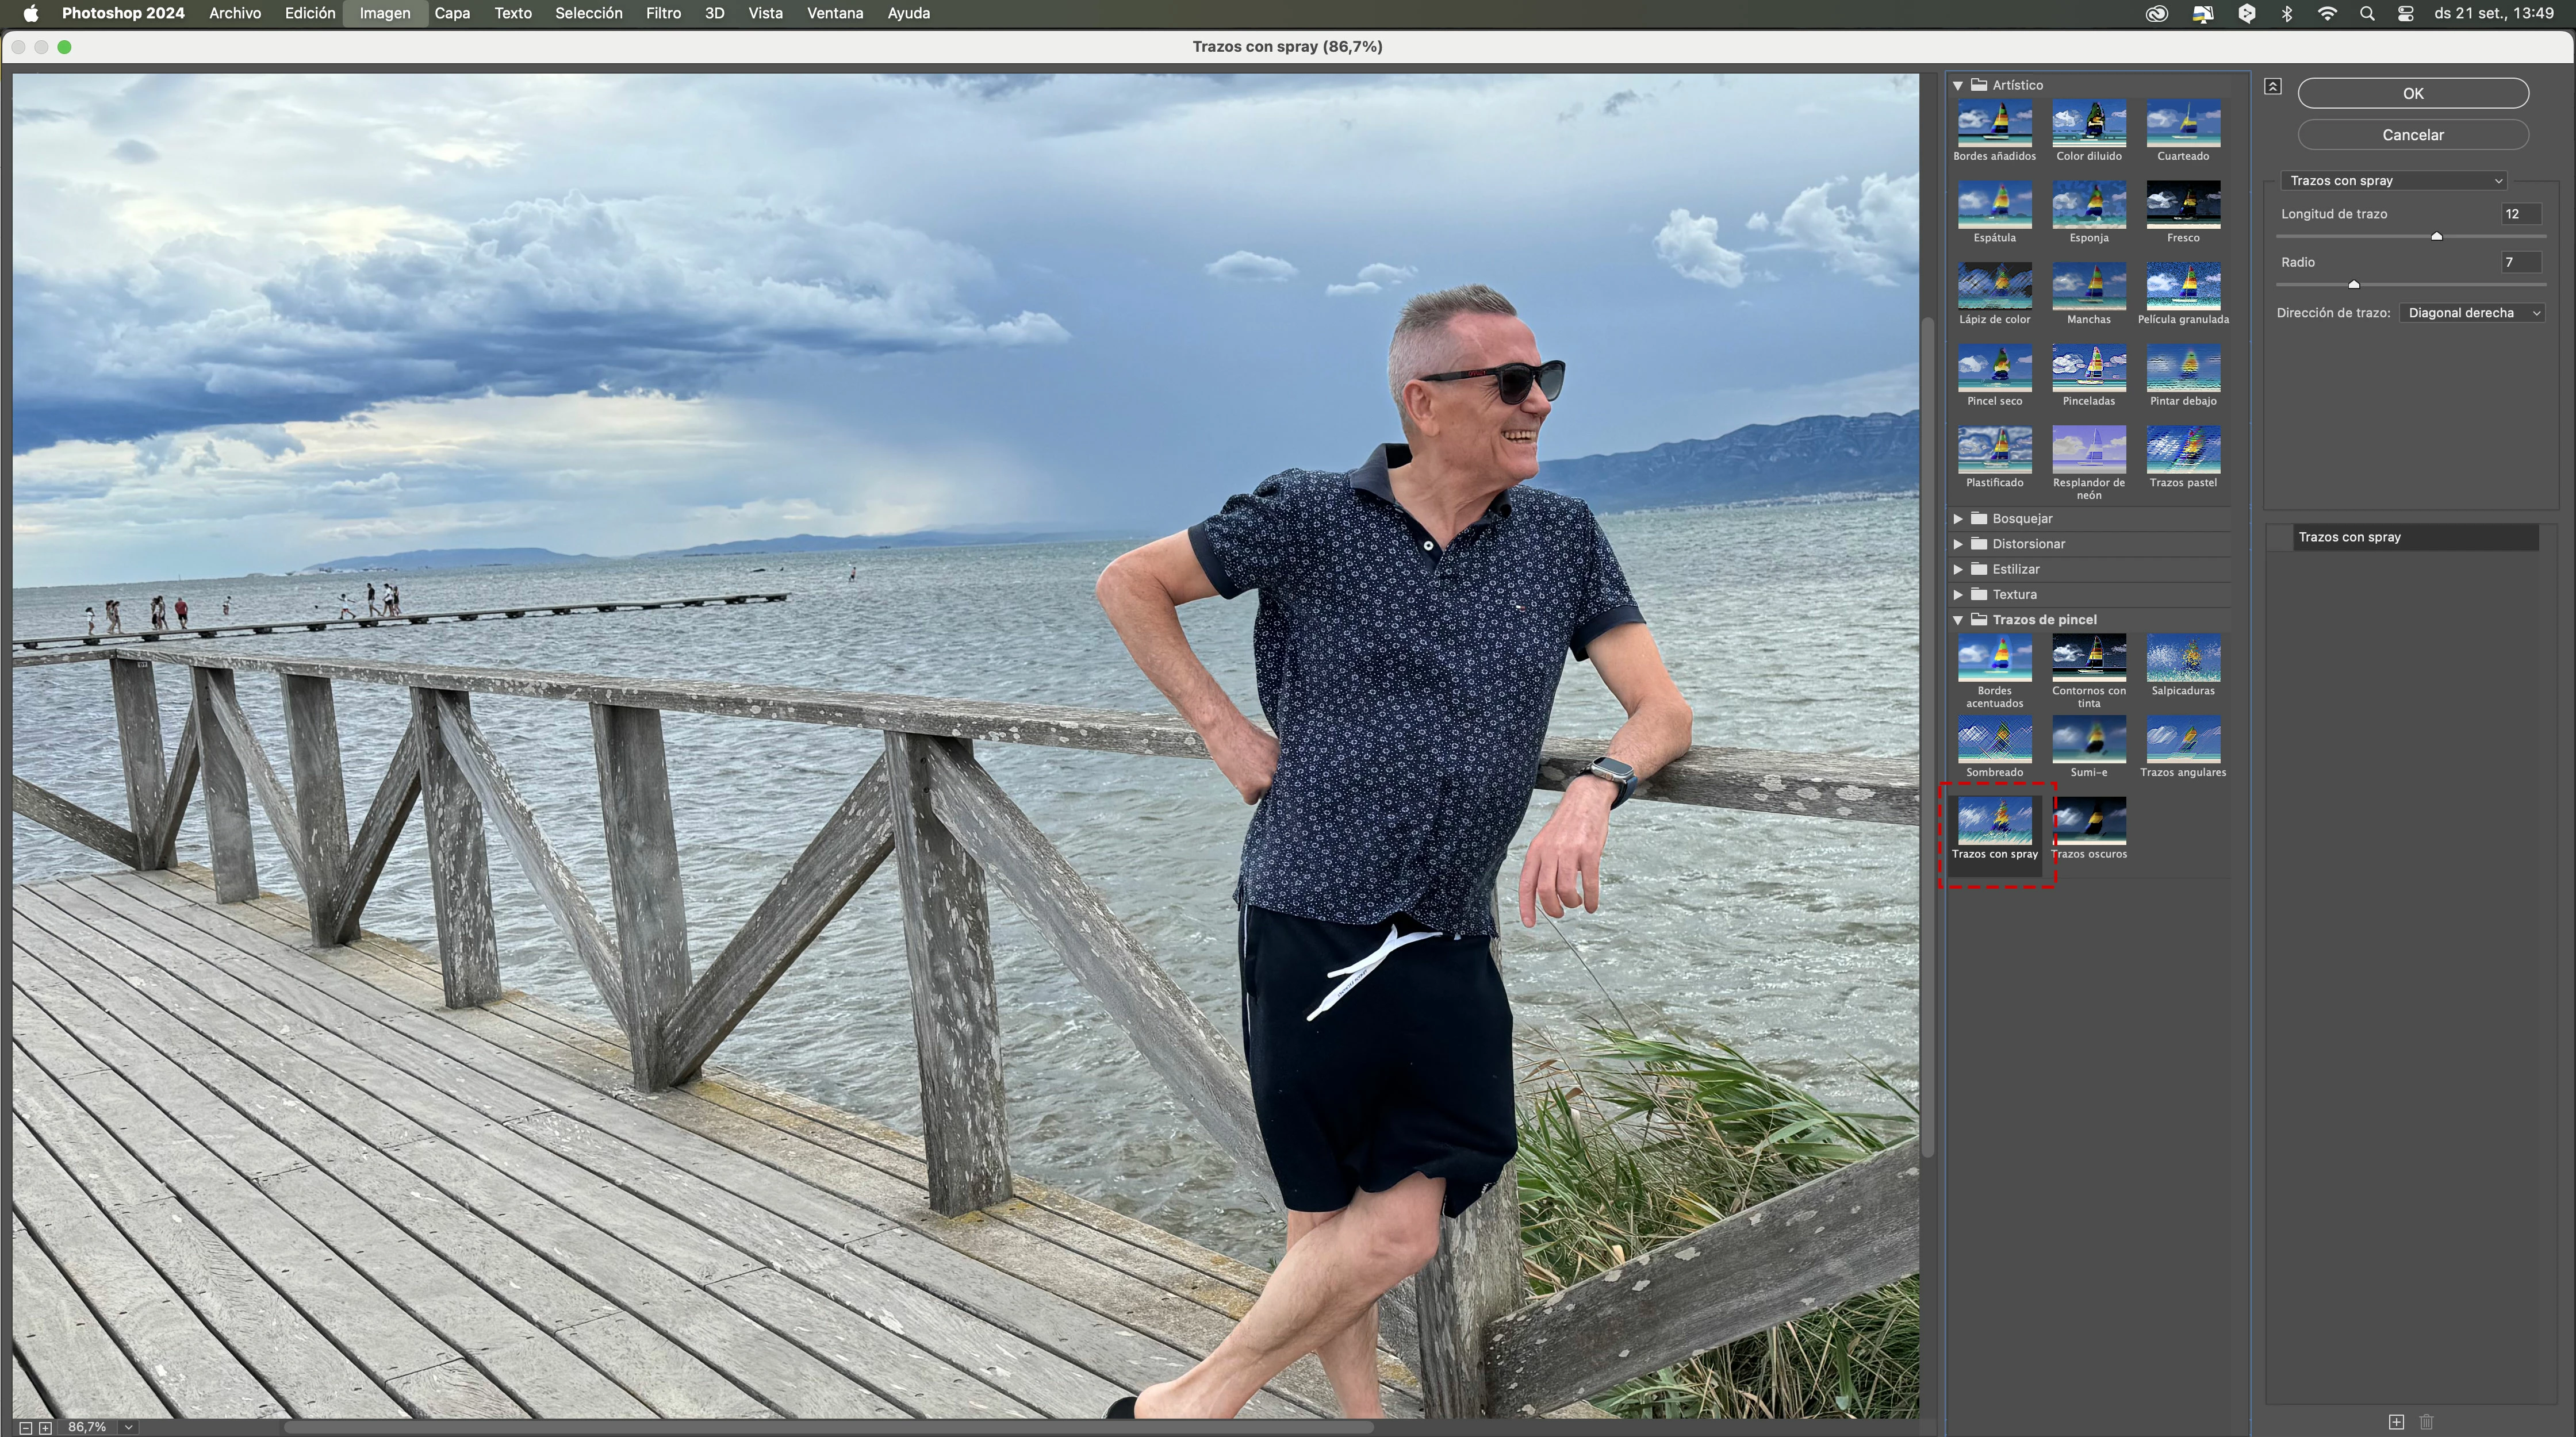Add a new effect layer
Screen dimensions: 2576x1437
click(x=2396, y=1421)
